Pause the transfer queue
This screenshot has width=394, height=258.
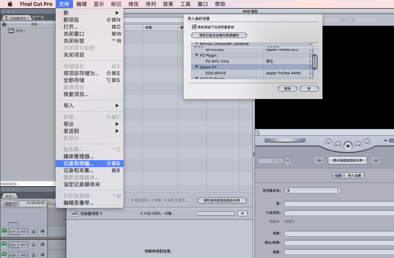[242, 213]
